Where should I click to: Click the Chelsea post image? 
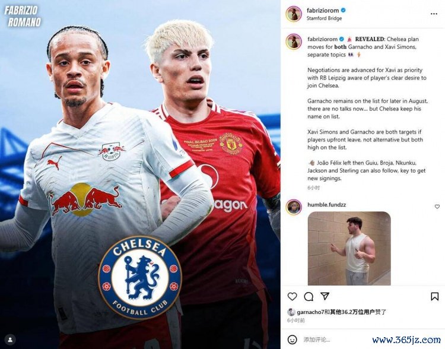[140, 174]
